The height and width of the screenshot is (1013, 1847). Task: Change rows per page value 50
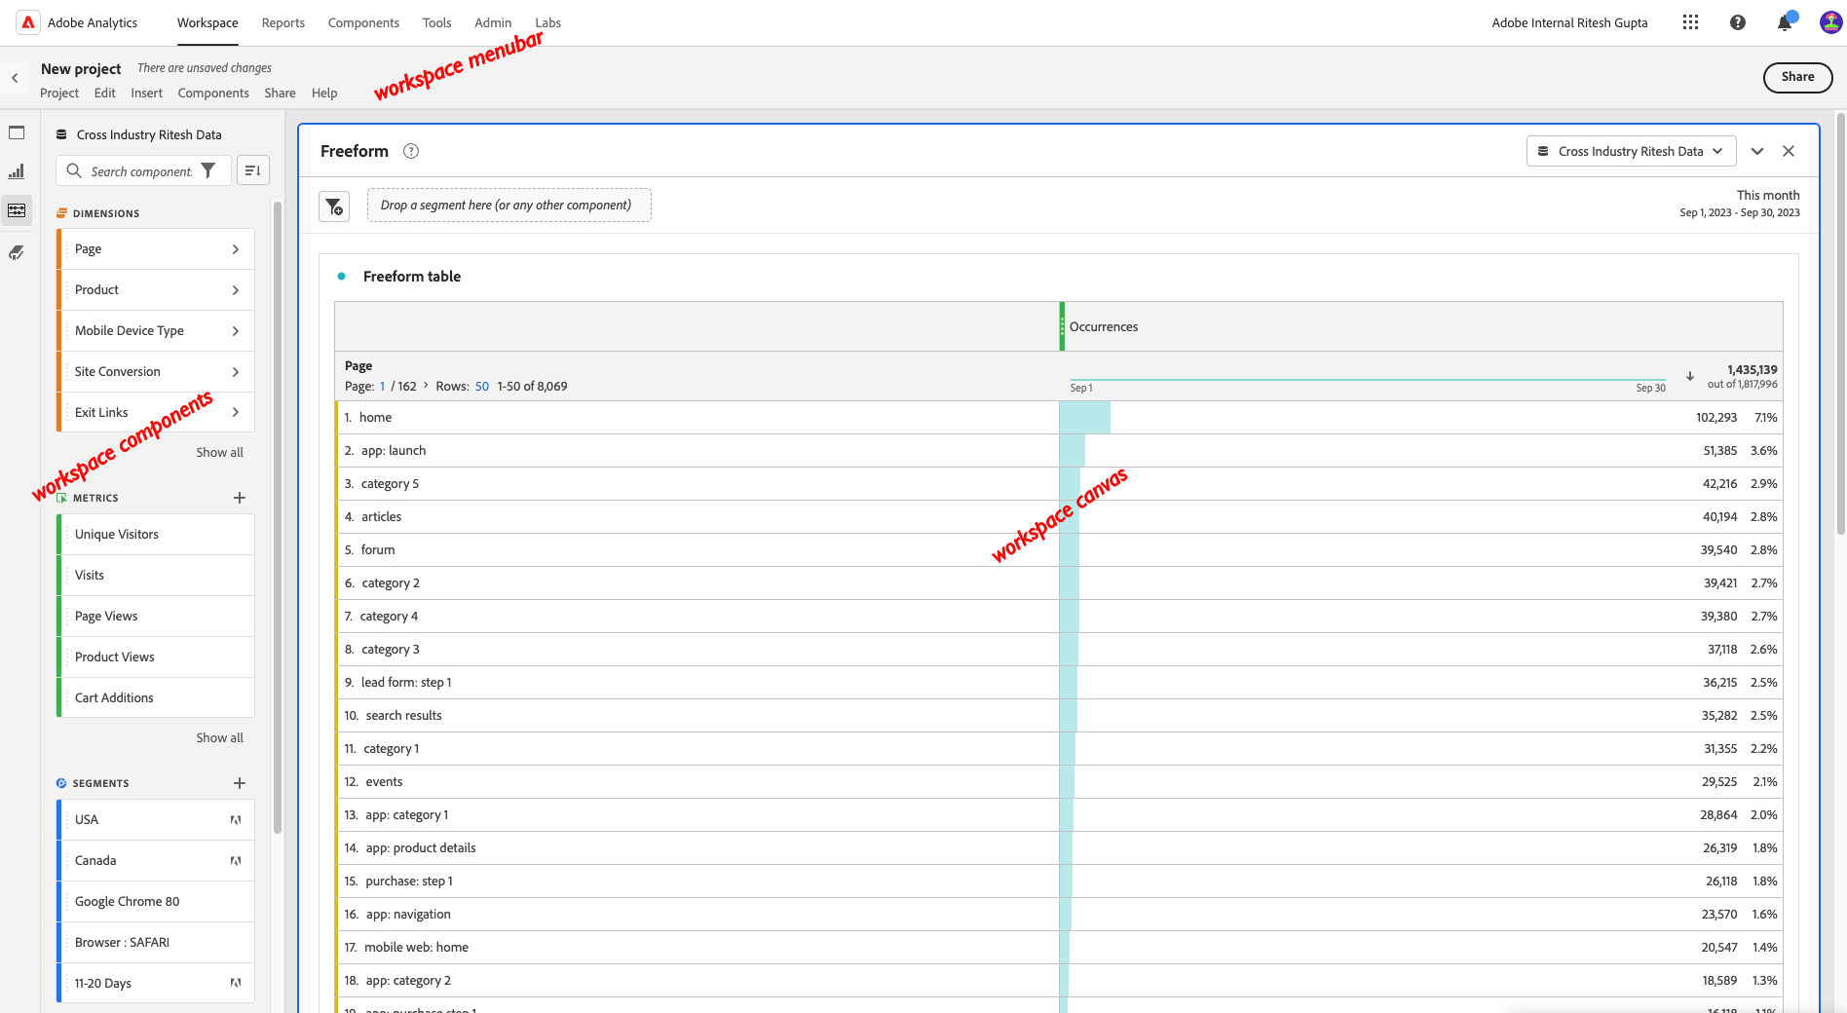pyautogui.click(x=482, y=387)
